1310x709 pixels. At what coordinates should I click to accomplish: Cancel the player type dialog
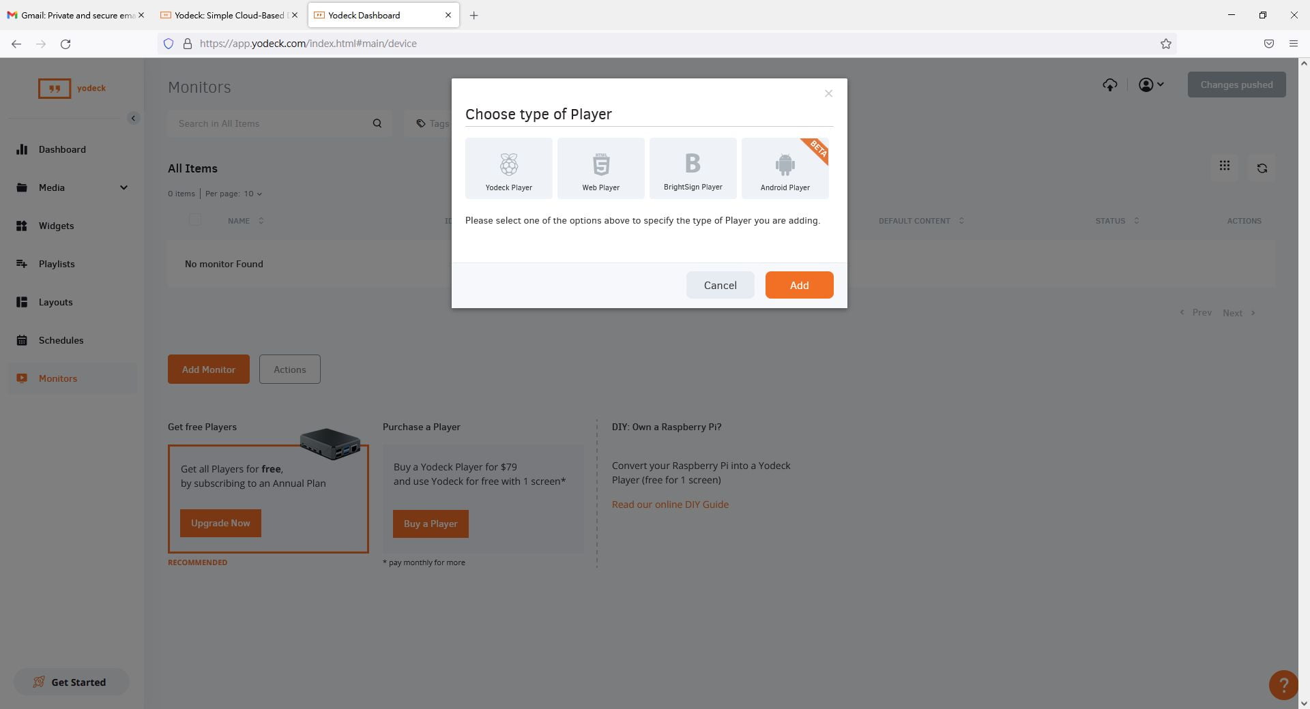[x=720, y=285]
